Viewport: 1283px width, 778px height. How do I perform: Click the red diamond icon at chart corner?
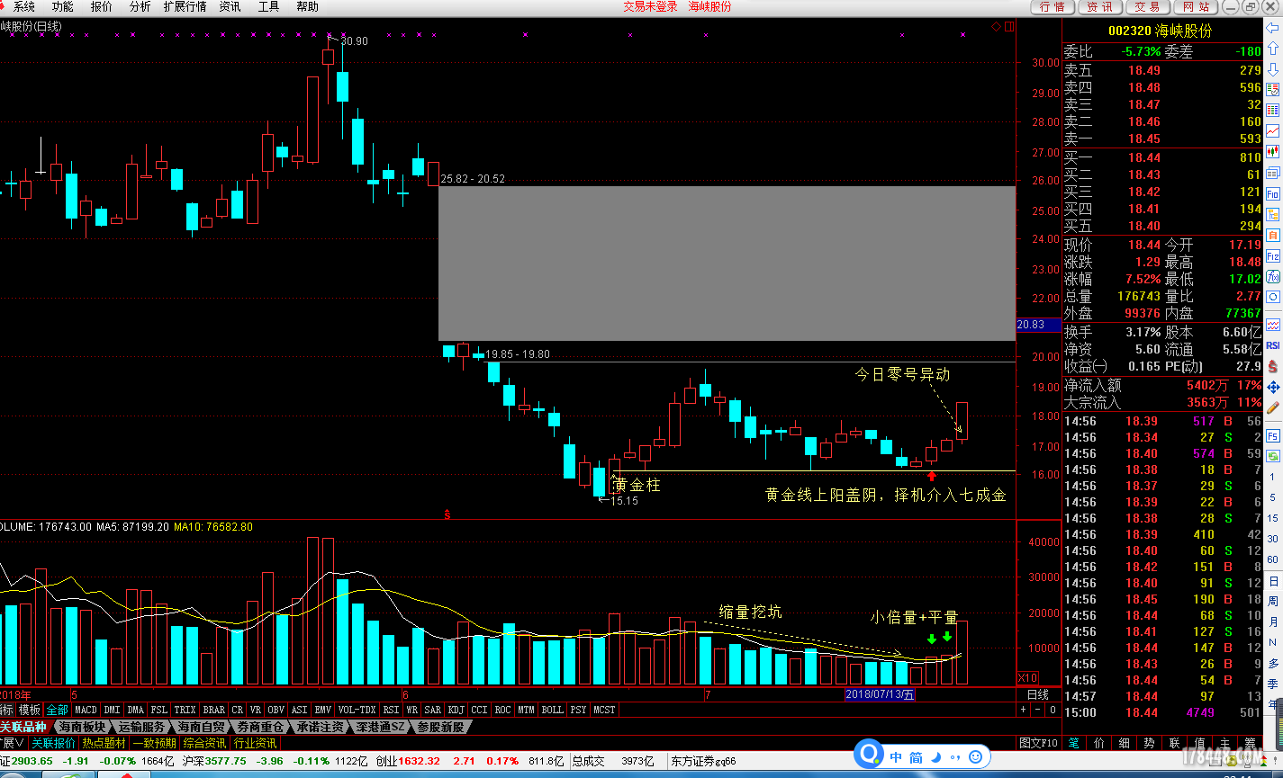point(997,27)
